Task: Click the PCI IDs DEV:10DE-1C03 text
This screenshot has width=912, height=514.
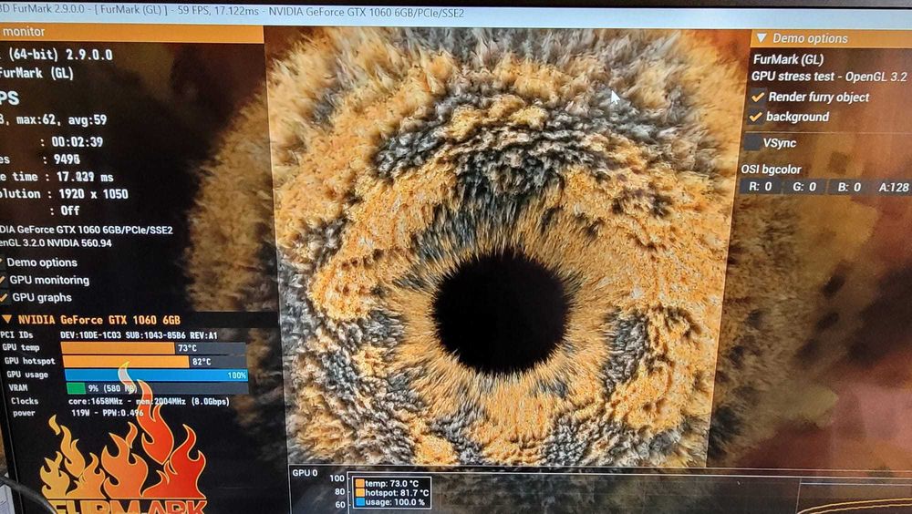Action: tap(139, 335)
